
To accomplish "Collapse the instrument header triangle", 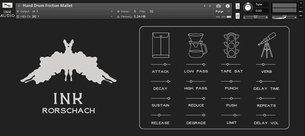I will pos(19,6).
